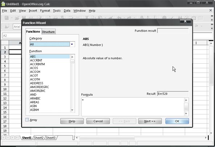This screenshot has height=147, width=215.
Task: Click the Result field showing Err:520
Action: tap(173, 94)
